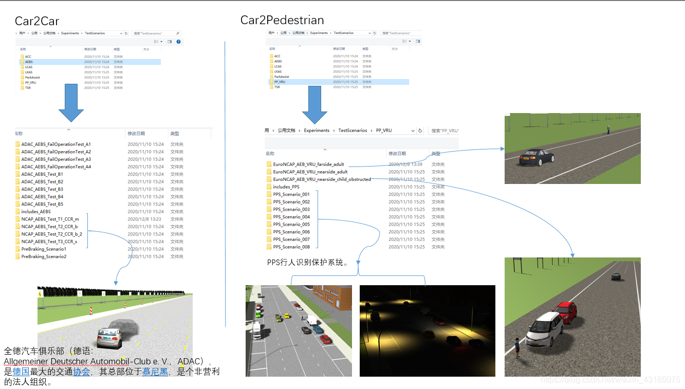This screenshot has width=685, height=389.
Task: Open view options dropdown arrow in Car2Pedestrian explorer
Action: click(x=410, y=41)
